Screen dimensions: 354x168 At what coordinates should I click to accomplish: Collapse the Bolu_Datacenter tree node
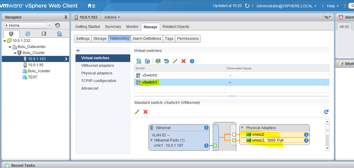pyautogui.click(x=10, y=47)
